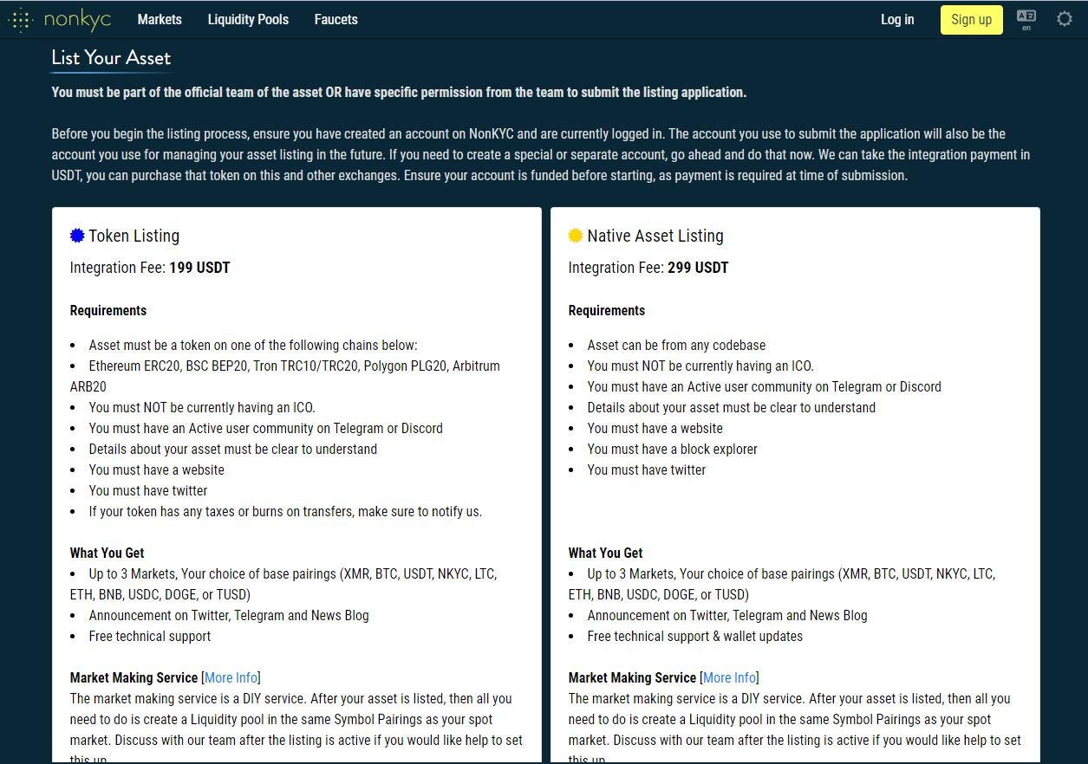
Task: Click "Details about your asset" line in Native Asset Listing
Action: 731,407
